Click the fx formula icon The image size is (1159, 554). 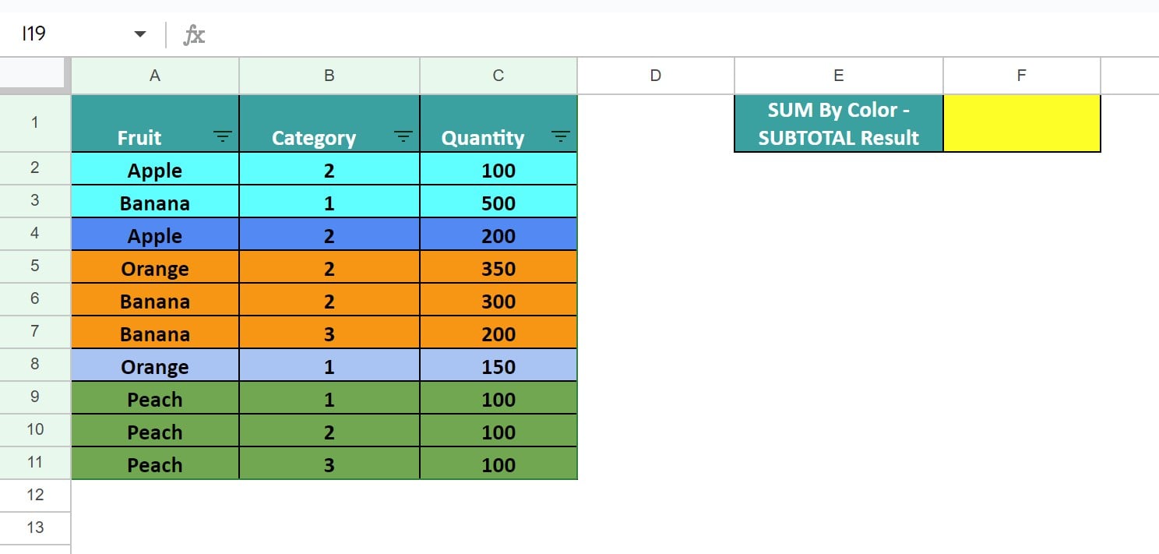point(195,34)
